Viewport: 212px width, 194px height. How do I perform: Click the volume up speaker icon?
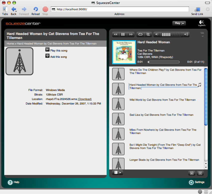pyautogui.click(x=186, y=34)
